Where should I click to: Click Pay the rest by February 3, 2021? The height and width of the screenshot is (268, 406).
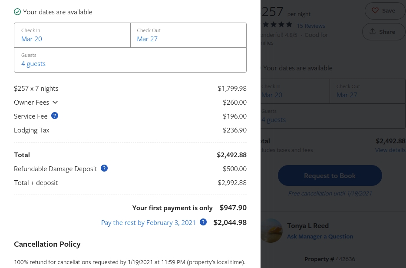pos(149,223)
